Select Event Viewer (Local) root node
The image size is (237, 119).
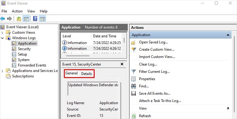click(x=23, y=27)
